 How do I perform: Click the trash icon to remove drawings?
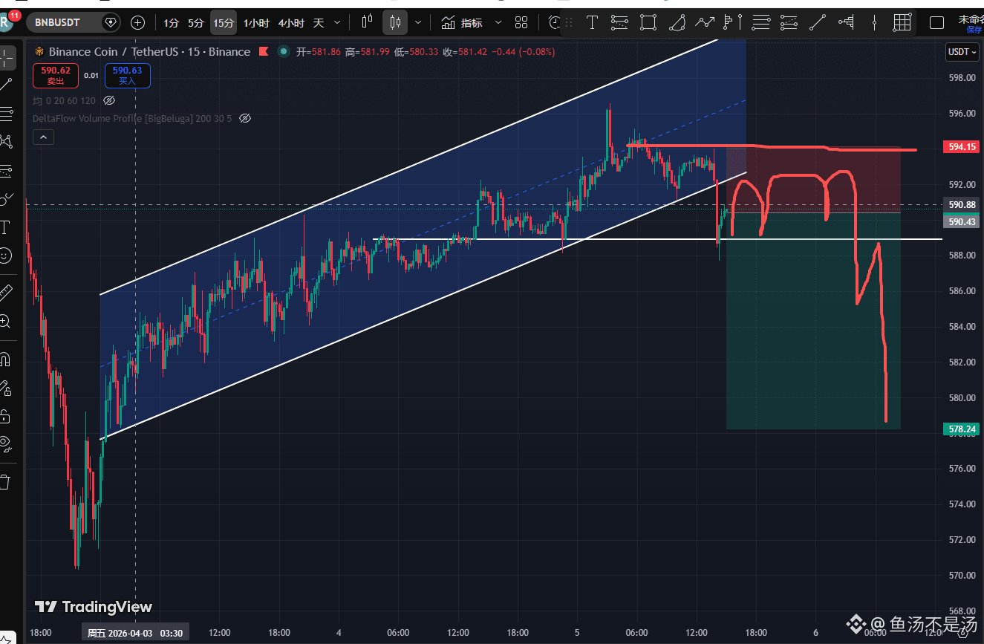(6, 482)
